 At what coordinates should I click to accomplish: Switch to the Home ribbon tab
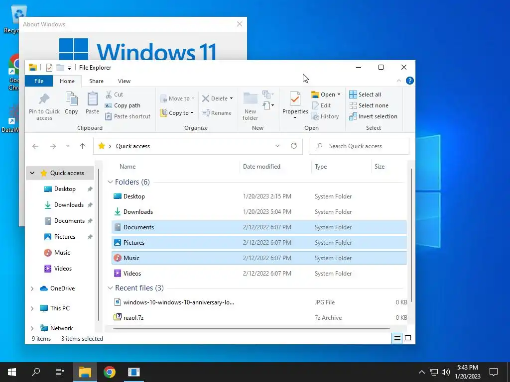coord(67,81)
